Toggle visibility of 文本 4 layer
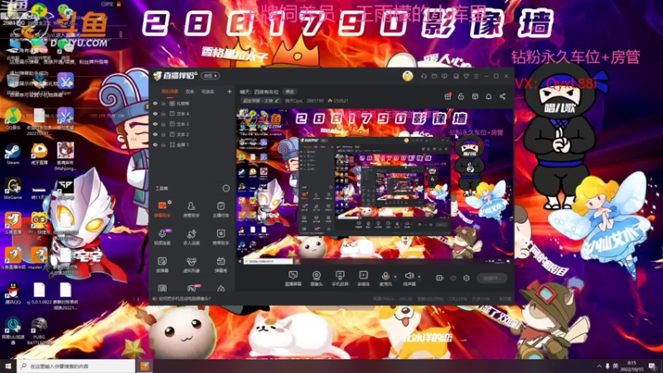The width and height of the screenshot is (663, 373). click(155, 114)
